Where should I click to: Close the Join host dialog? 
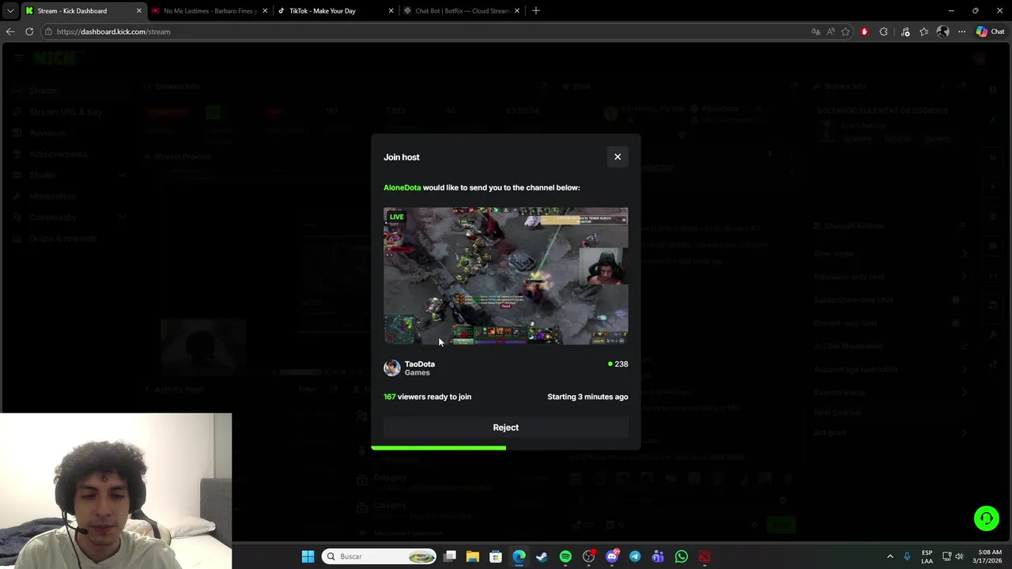(617, 156)
